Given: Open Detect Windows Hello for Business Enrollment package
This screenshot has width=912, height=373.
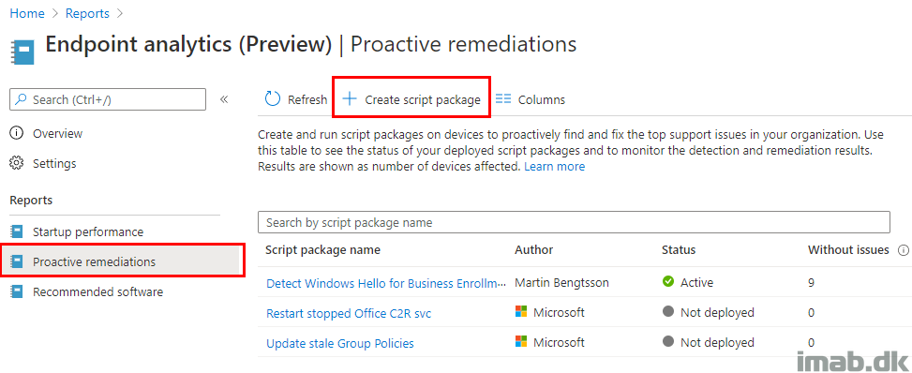Looking at the screenshot, I should [x=385, y=283].
